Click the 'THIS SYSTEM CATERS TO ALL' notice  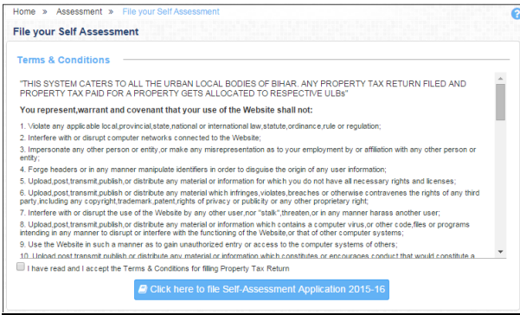pos(243,88)
